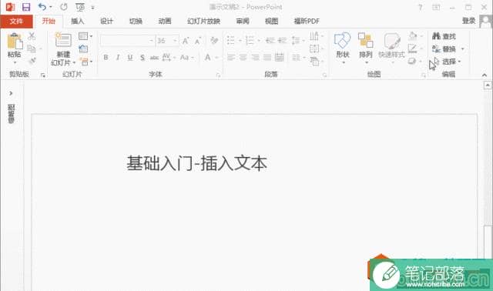Justify text alignment
The width and height of the screenshot is (493, 291).
click(267, 57)
